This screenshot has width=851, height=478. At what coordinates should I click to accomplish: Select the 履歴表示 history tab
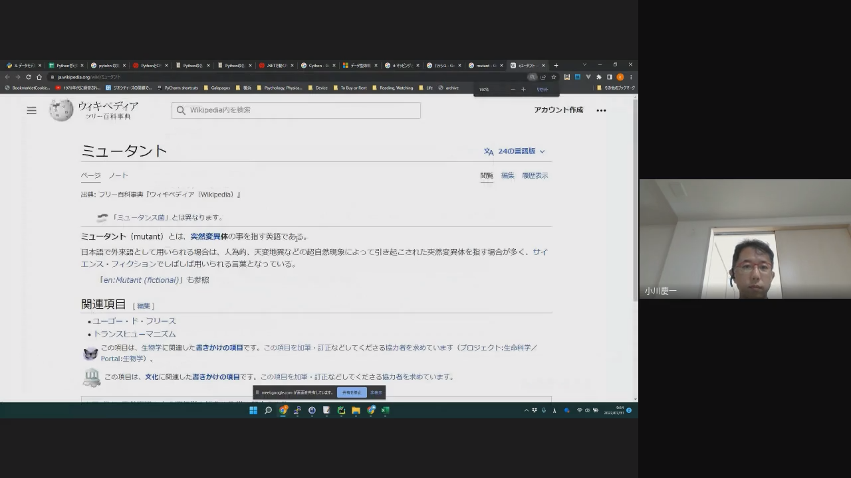[x=535, y=175]
